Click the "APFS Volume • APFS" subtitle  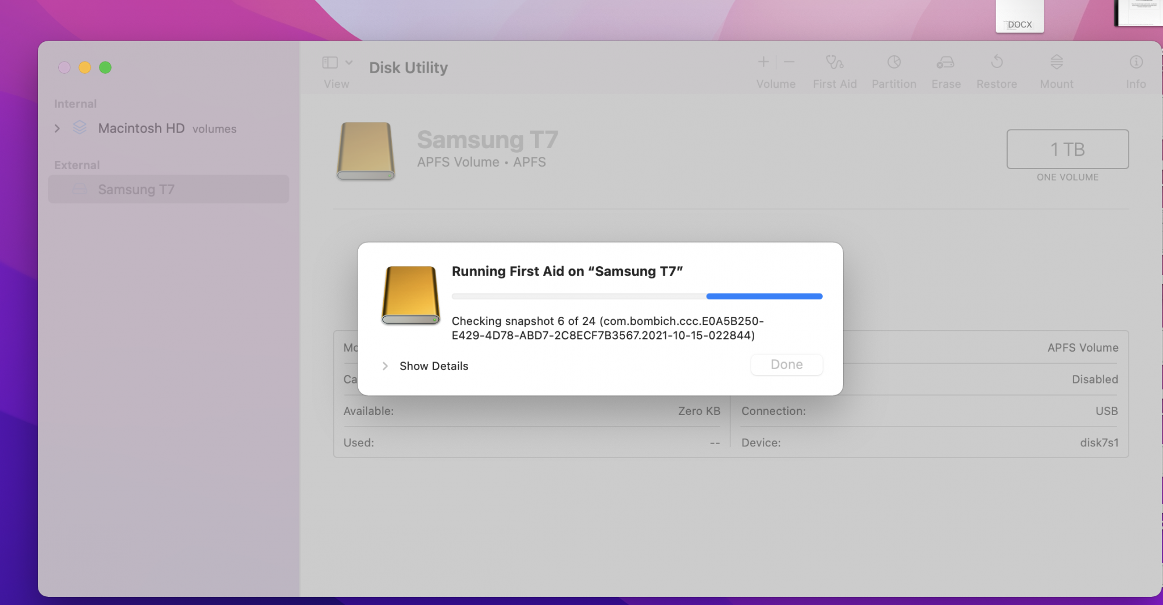(481, 162)
